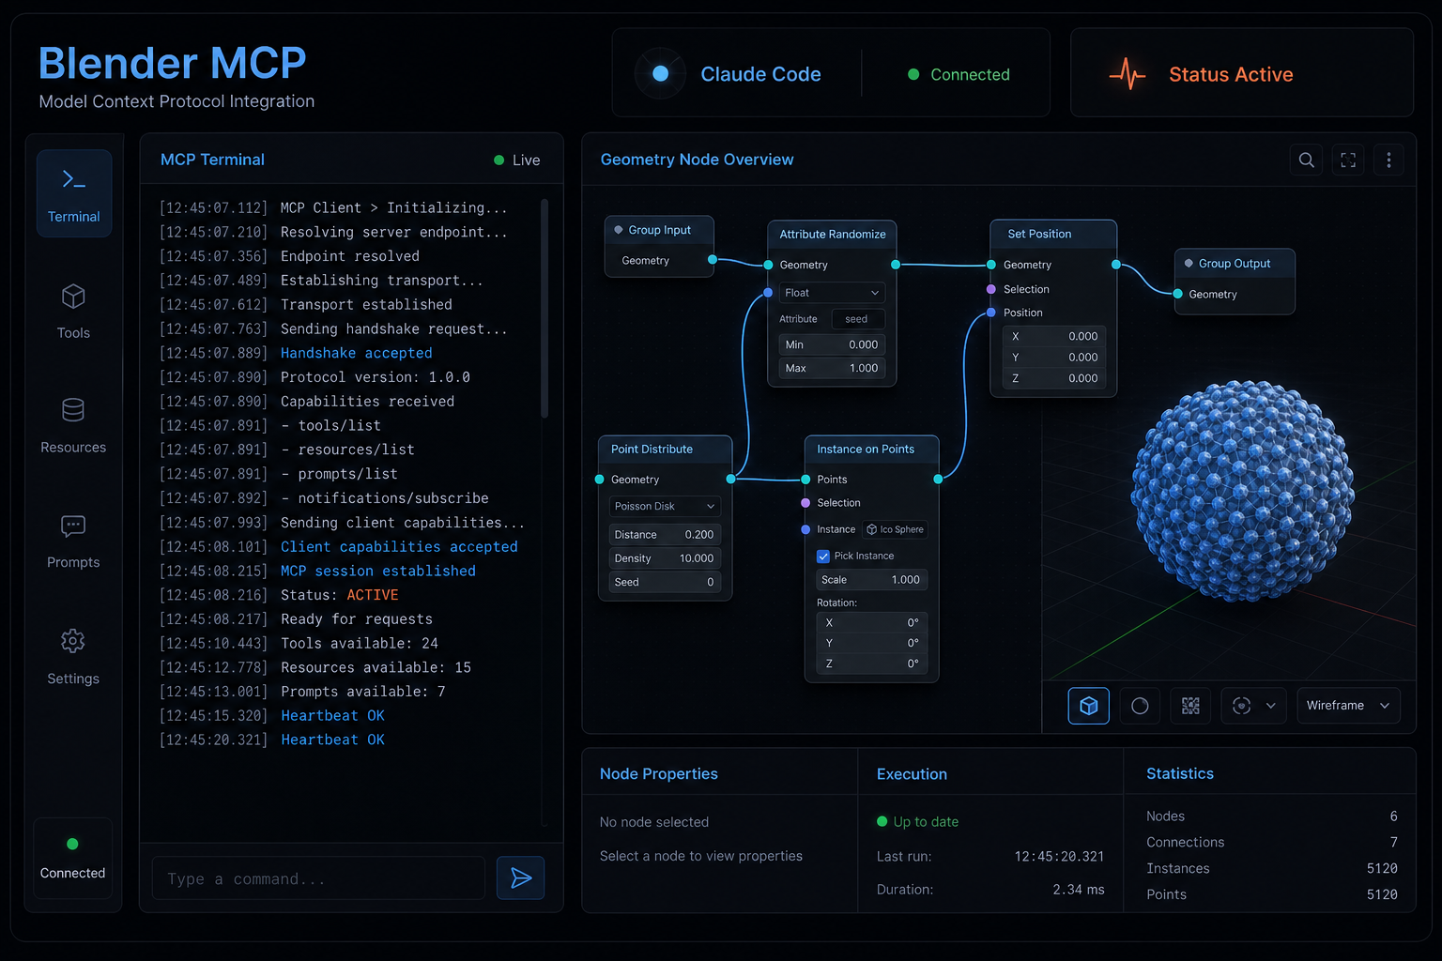This screenshot has width=1442, height=961.
Task: Click the Scale value in Instance on Points
Action: pyautogui.click(x=871, y=579)
